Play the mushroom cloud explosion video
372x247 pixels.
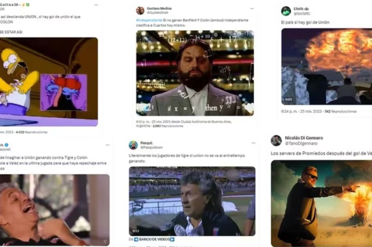[x=327, y=66]
